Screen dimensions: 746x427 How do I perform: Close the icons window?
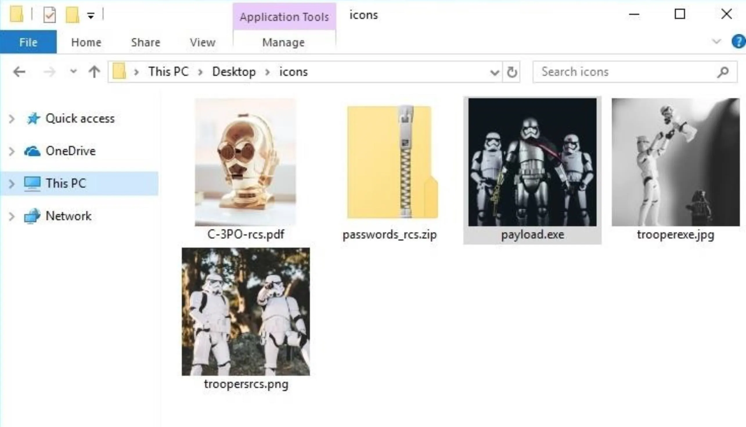click(x=726, y=14)
